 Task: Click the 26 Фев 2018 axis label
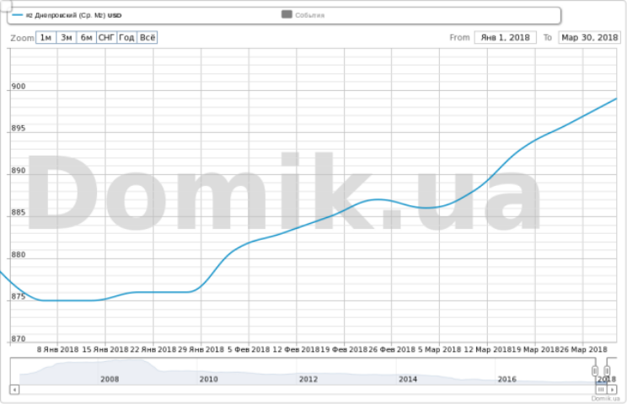click(x=392, y=349)
